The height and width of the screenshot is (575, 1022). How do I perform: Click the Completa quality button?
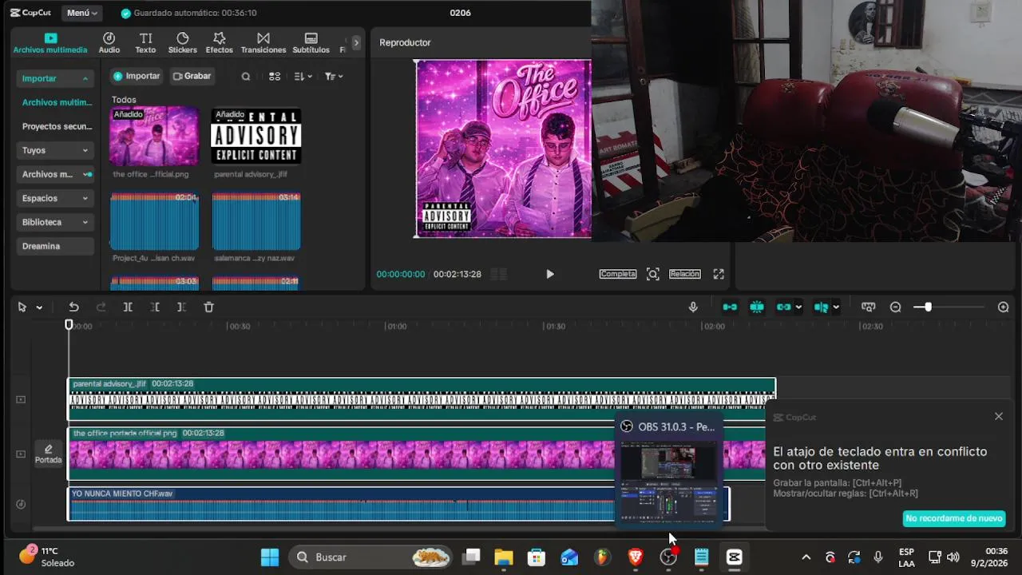coord(618,274)
